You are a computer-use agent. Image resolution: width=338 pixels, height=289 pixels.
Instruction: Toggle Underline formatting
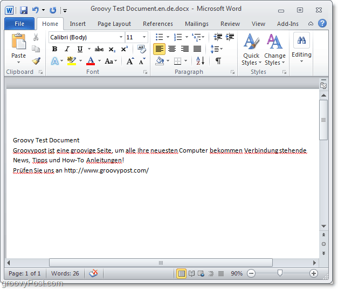click(80, 49)
